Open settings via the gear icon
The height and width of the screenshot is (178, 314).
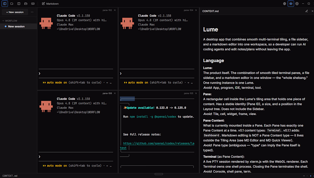297,4
